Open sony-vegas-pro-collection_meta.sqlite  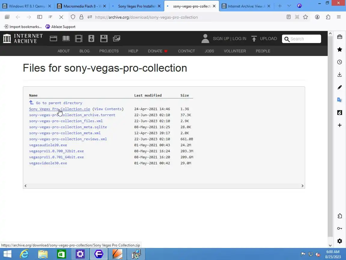click(x=68, y=127)
